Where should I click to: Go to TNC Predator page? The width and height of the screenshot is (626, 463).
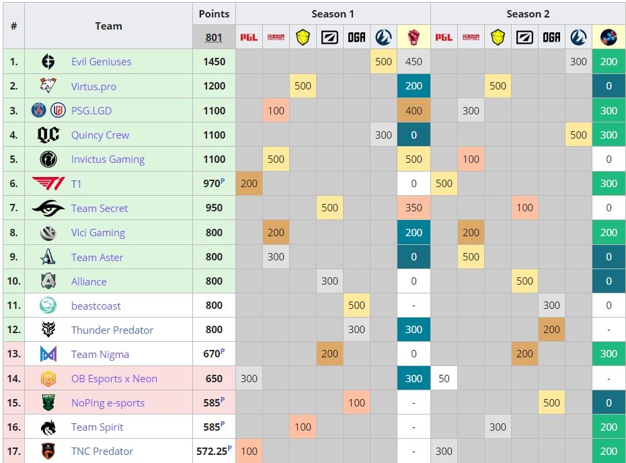tap(102, 452)
